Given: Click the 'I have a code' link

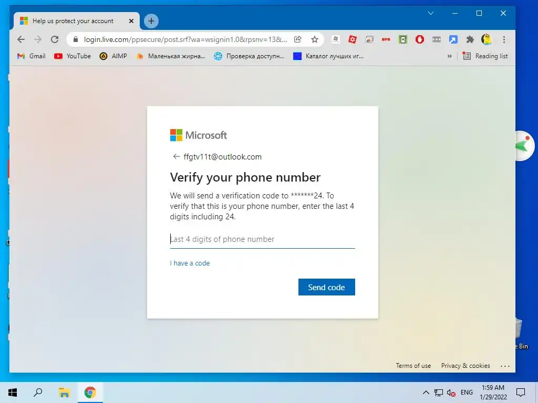Looking at the screenshot, I should pyautogui.click(x=190, y=263).
